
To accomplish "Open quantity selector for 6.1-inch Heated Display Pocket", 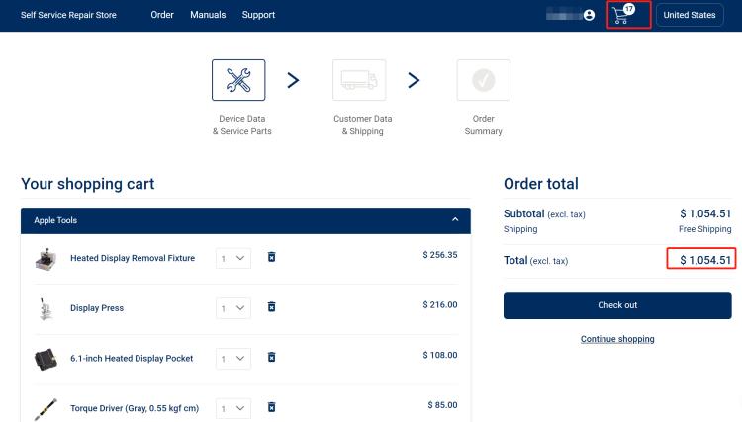I will coord(234,358).
